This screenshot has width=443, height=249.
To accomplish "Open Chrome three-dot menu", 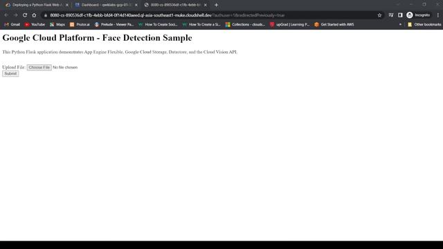I will point(438,15).
